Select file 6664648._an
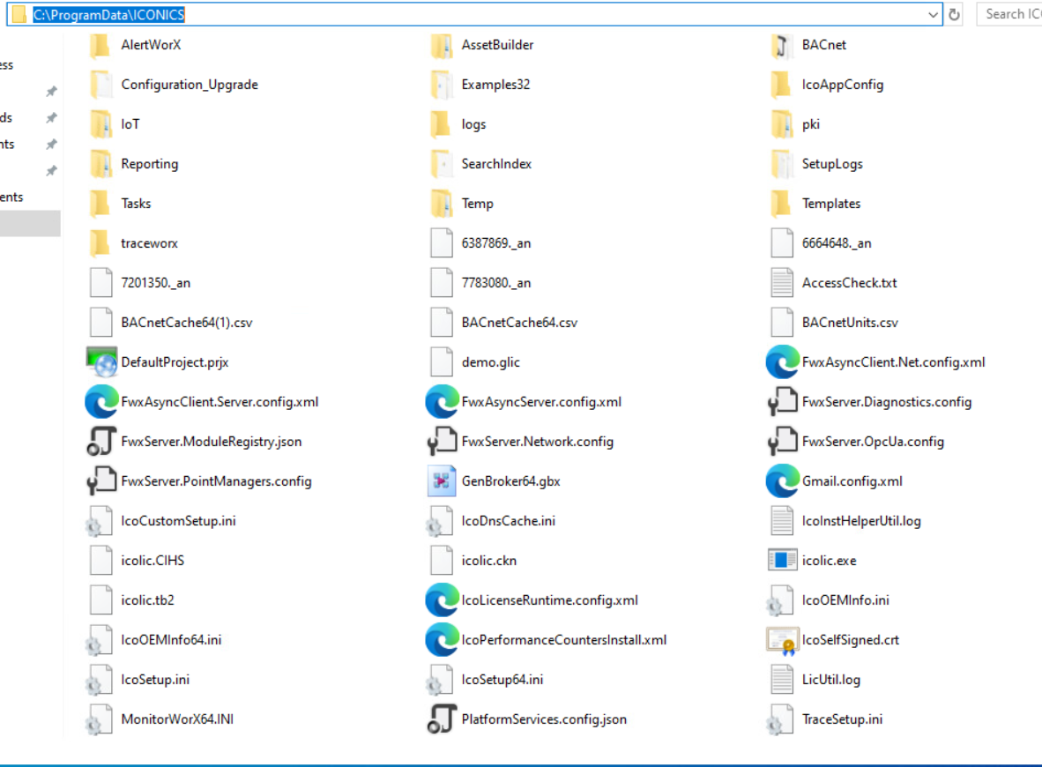 [x=837, y=243]
